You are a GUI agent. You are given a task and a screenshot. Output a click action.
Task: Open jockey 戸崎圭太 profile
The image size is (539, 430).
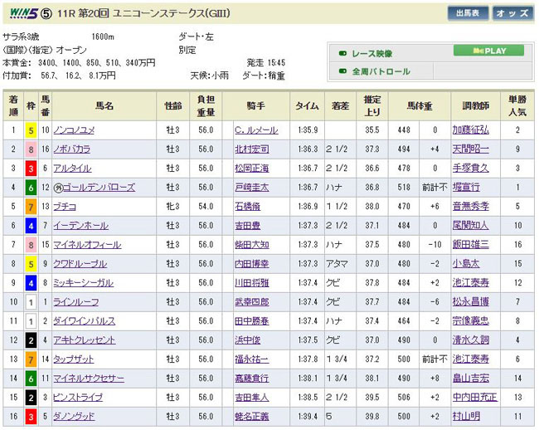coord(253,188)
